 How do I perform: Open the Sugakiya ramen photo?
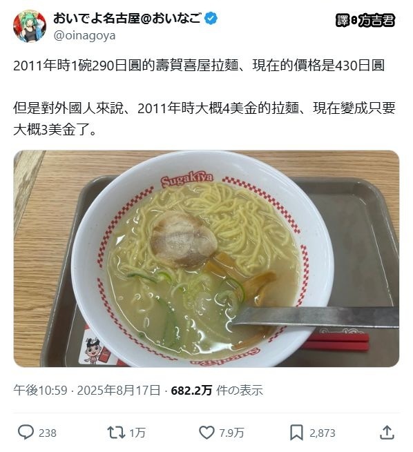[x=206, y=259]
